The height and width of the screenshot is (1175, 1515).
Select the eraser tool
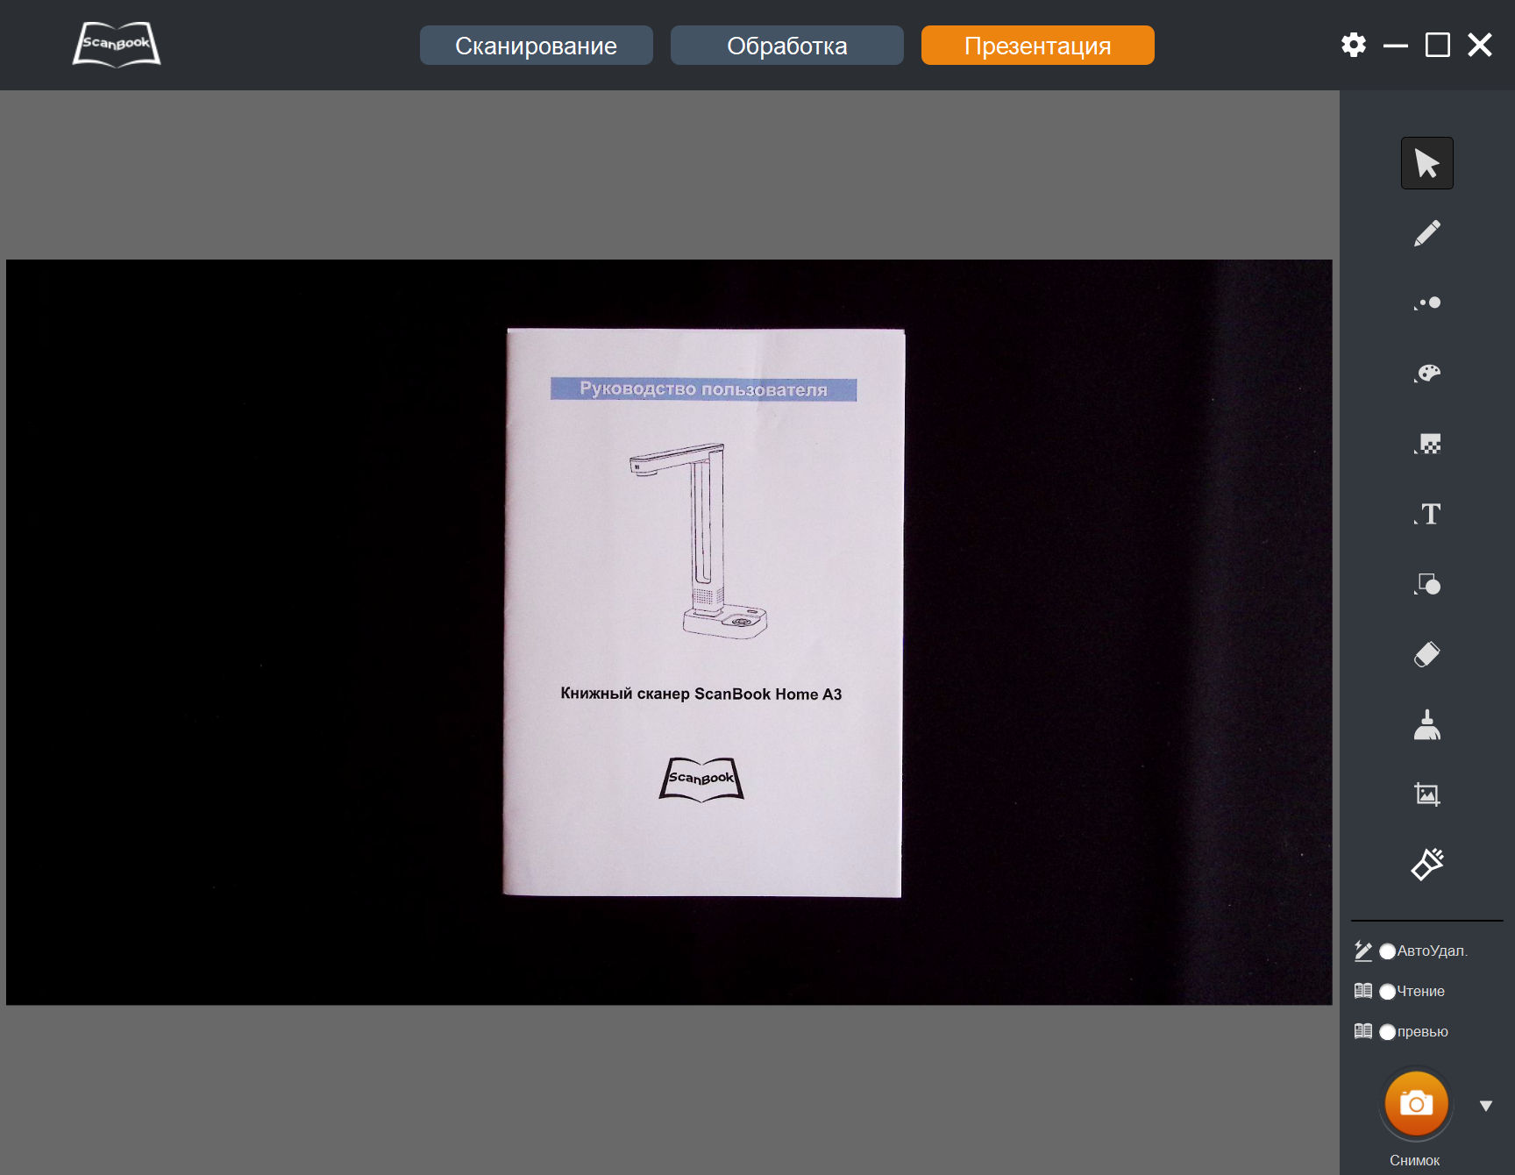coord(1426,654)
